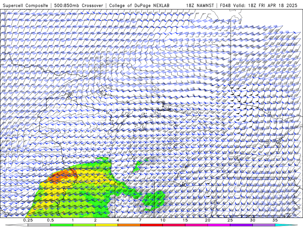Click the '10' color bar label
Screen dimensions: 303x227
pos(163,220)
